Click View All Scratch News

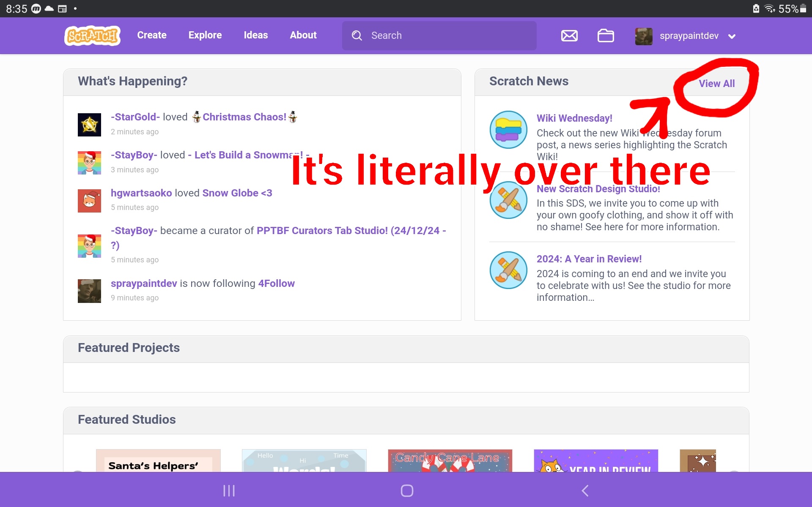[x=716, y=83]
